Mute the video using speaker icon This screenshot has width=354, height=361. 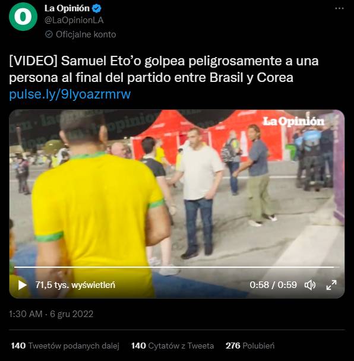[310, 285]
